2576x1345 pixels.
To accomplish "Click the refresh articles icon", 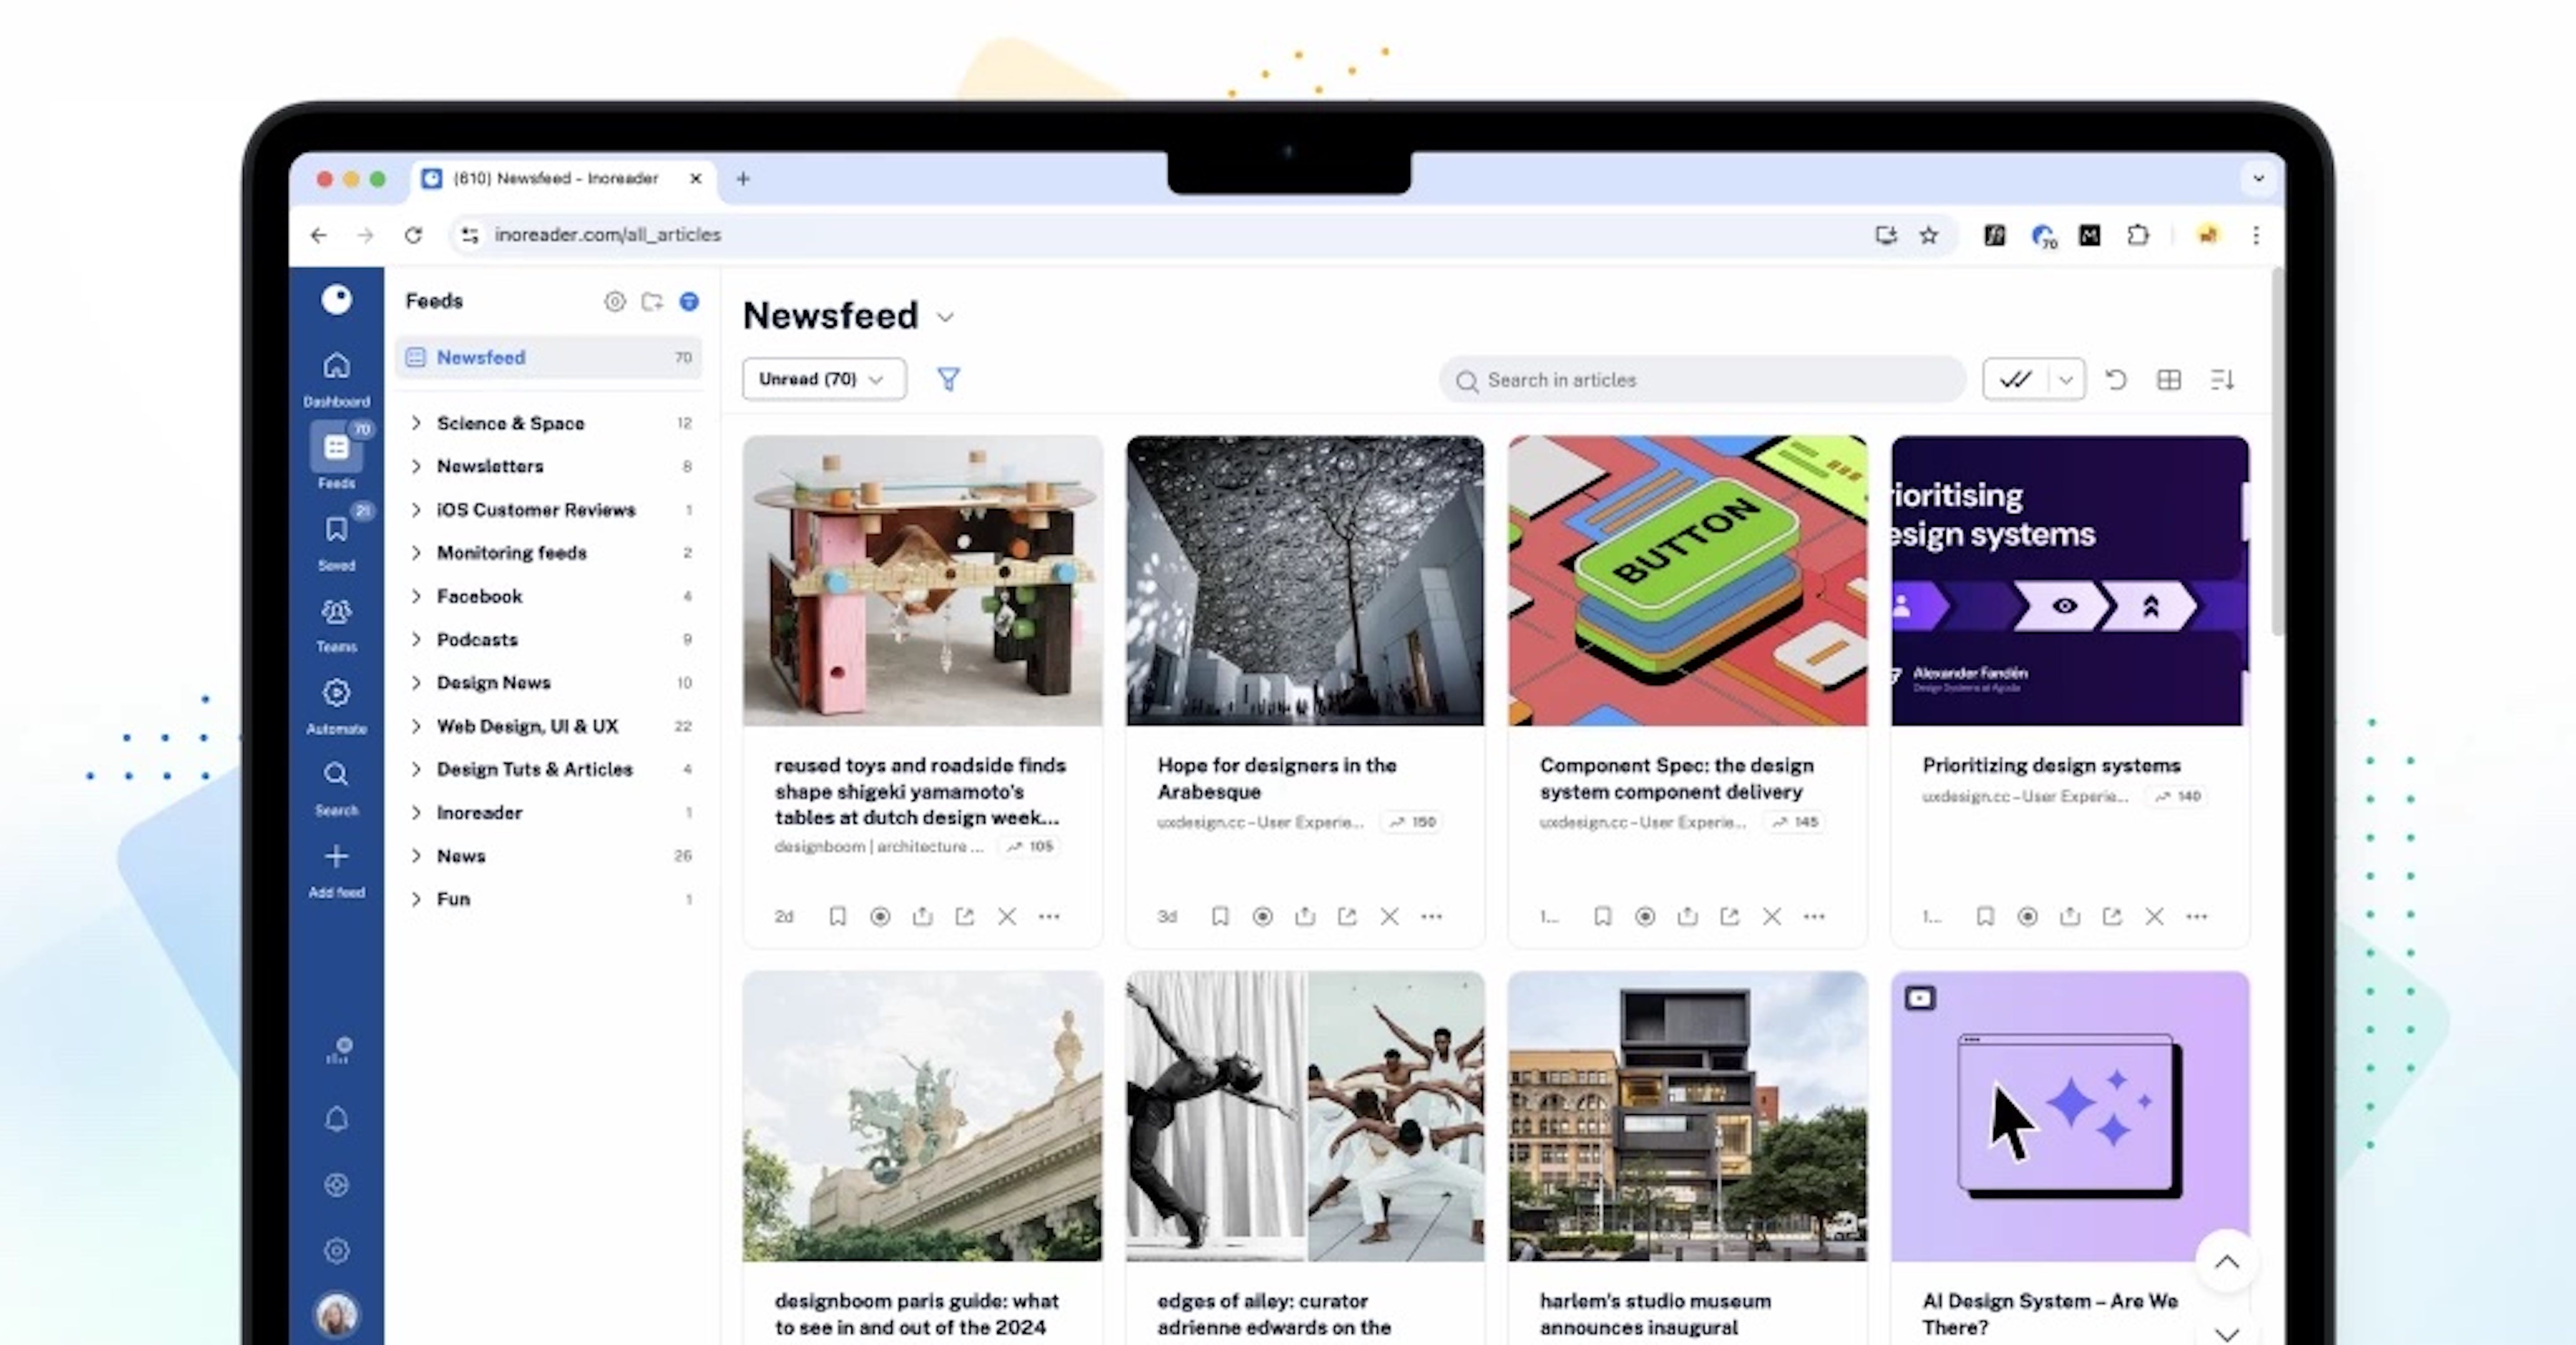I will 2116,379.
